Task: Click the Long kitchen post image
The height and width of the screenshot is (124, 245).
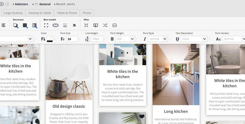Action: [176, 74]
